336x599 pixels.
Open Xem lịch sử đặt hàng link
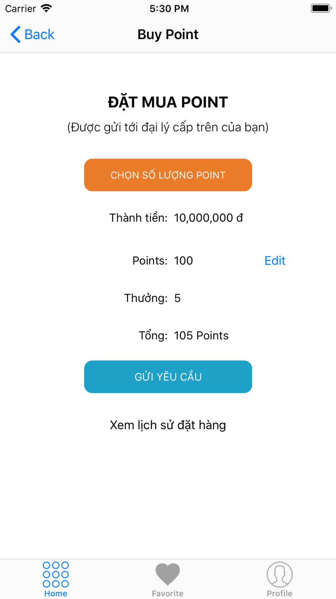coord(168,425)
